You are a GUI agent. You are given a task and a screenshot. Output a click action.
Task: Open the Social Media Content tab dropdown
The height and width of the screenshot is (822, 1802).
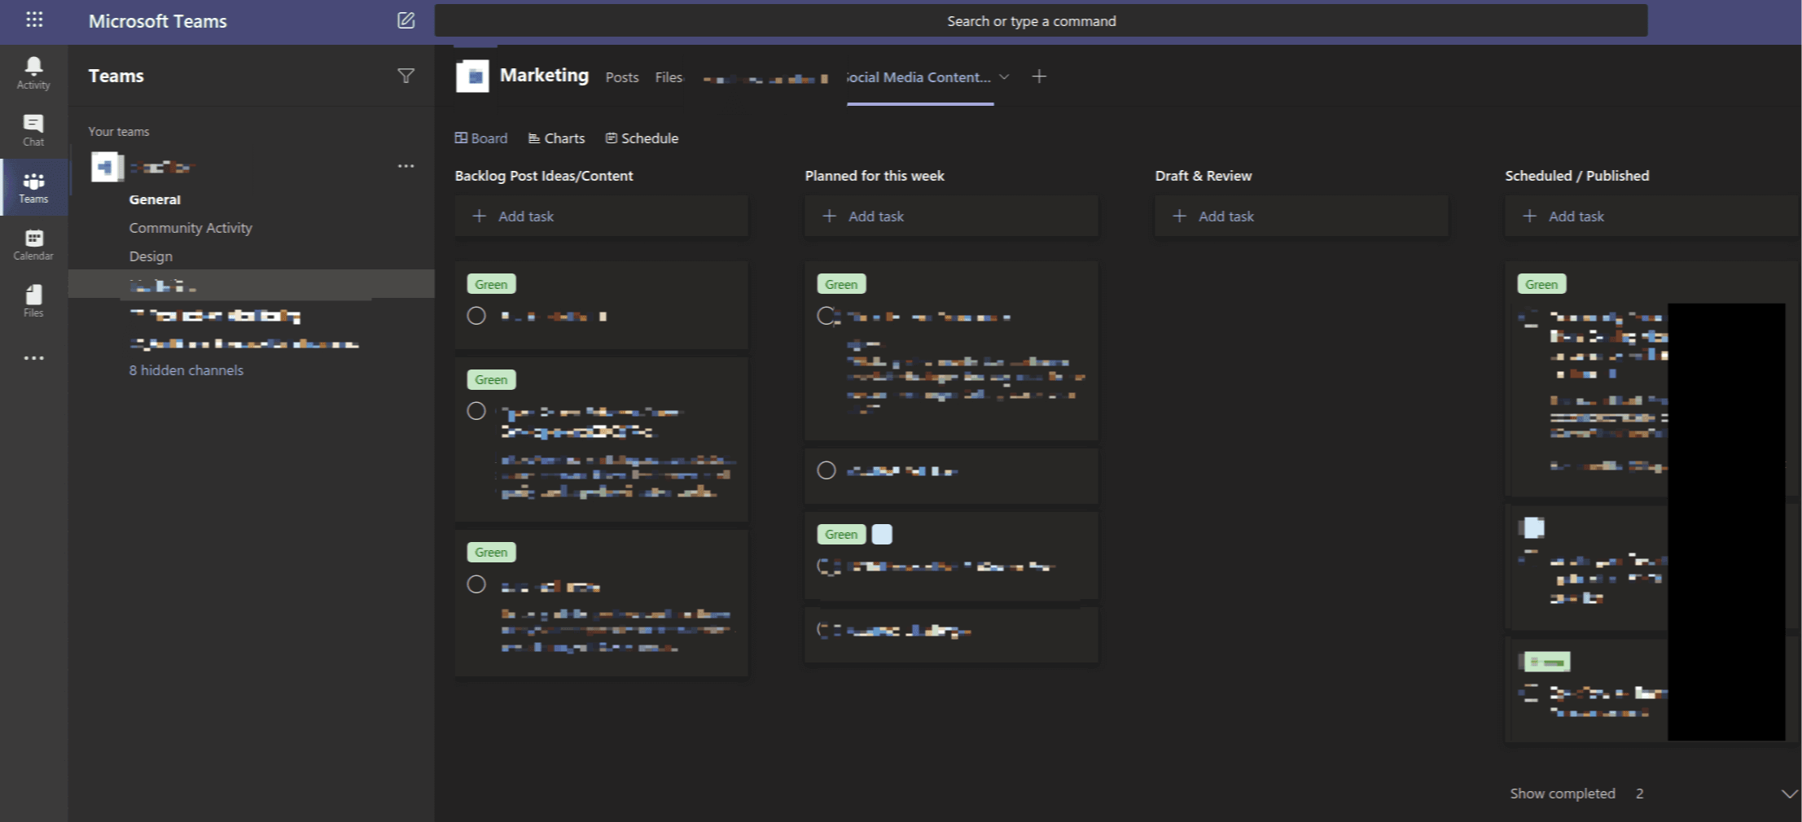[1004, 77]
